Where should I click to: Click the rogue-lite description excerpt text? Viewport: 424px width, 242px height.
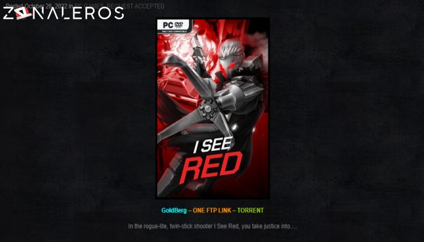point(212,226)
